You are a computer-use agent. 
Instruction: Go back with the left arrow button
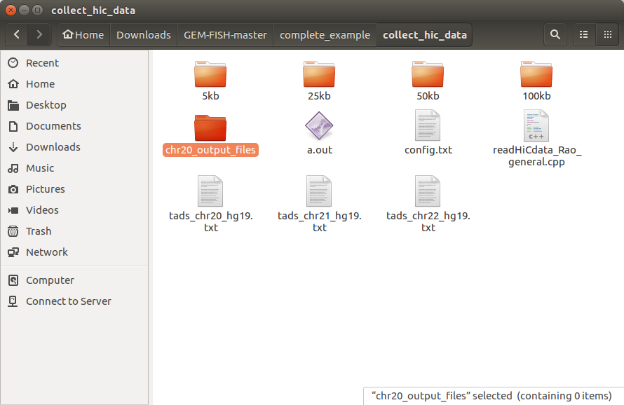click(x=17, y=35)
